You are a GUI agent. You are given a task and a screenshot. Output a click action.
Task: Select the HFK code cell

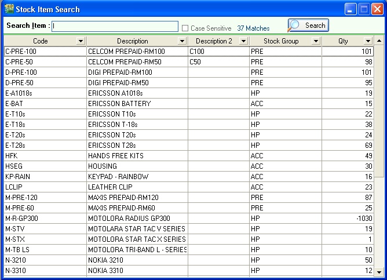pos(45,156)
